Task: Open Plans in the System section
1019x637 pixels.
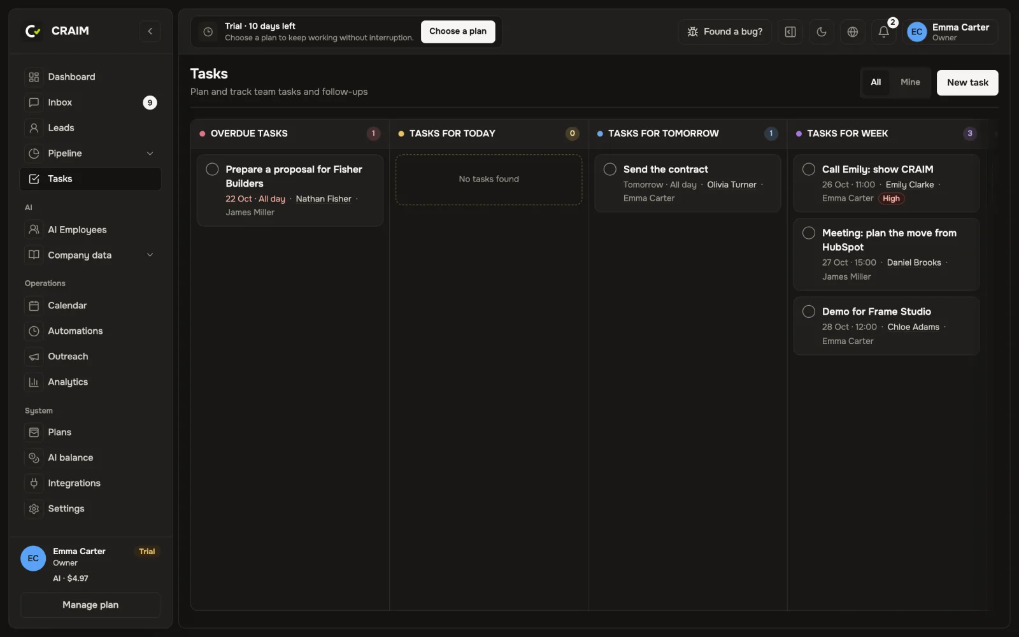Action: [x=90, y=433]
